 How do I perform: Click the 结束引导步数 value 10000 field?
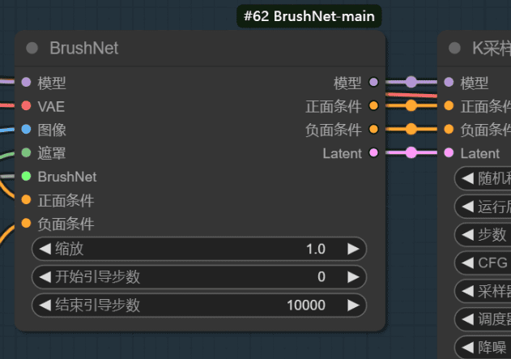click(305, 306)
